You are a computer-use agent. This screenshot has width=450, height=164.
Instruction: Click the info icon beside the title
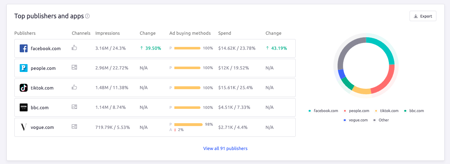pyautogui.click(x=87, y=16)
